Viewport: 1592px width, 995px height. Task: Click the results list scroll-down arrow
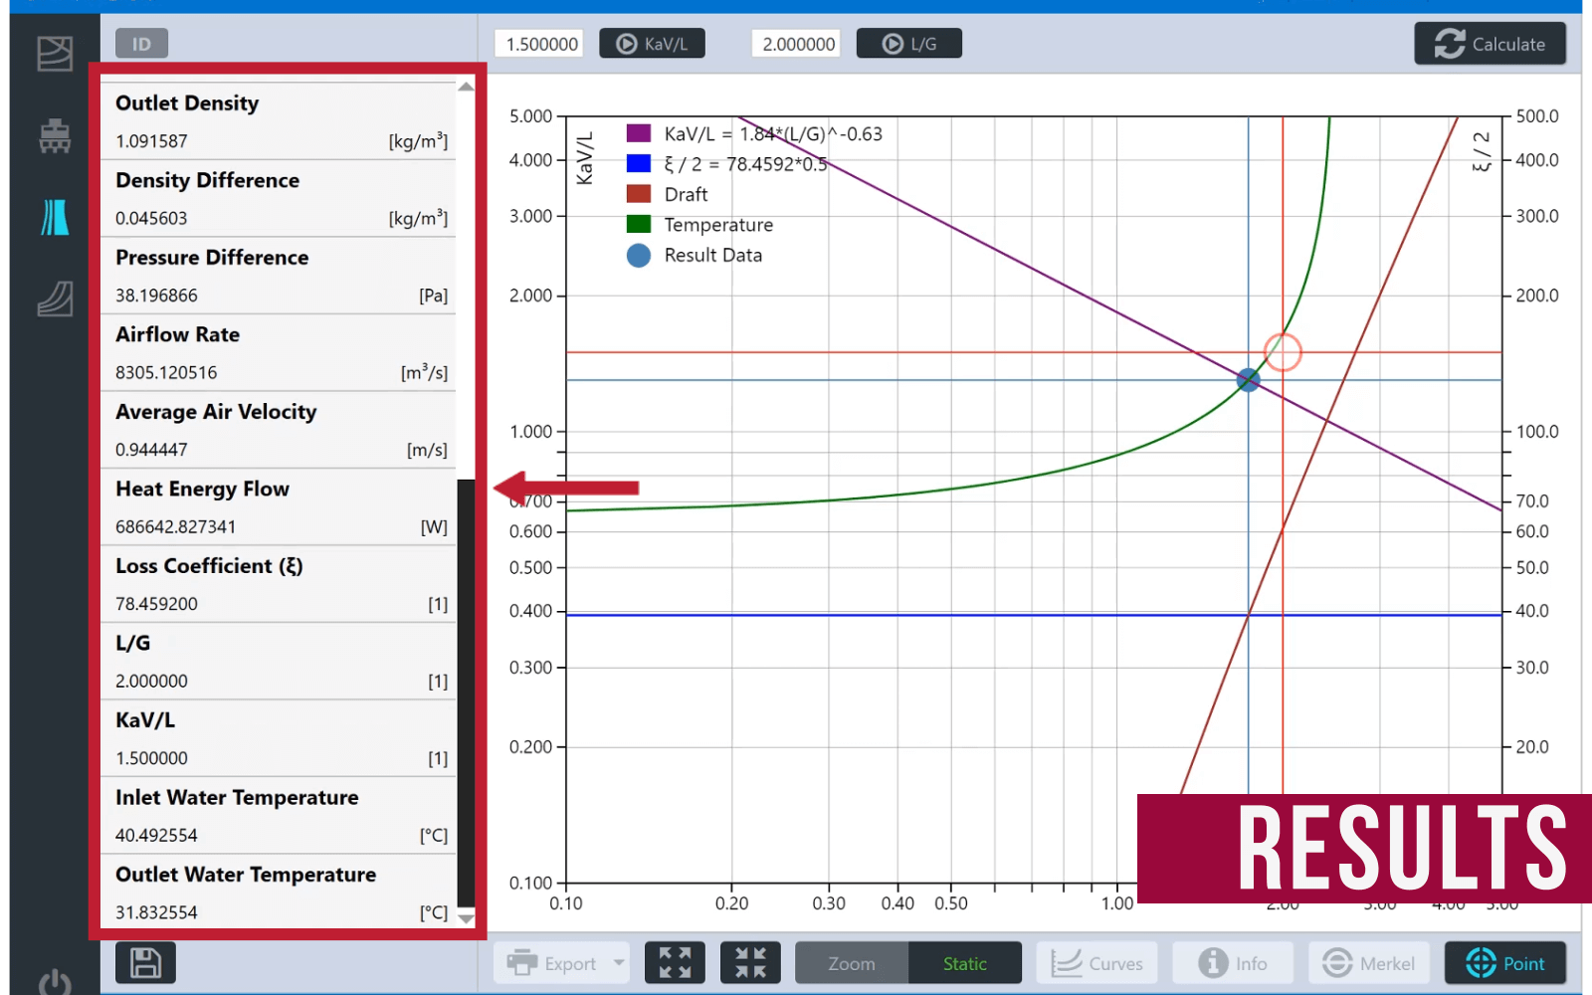click(x=466, y=918)
